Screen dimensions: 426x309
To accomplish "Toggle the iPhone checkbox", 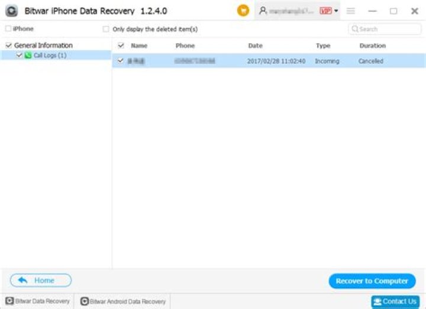I will pyautogui.click(x=8, y=29).
